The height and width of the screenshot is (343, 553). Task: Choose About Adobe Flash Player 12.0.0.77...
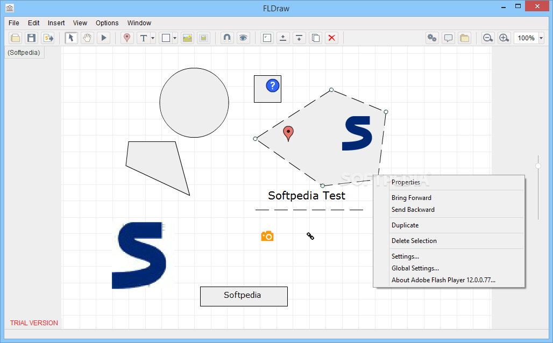click(x=449, y=280)
